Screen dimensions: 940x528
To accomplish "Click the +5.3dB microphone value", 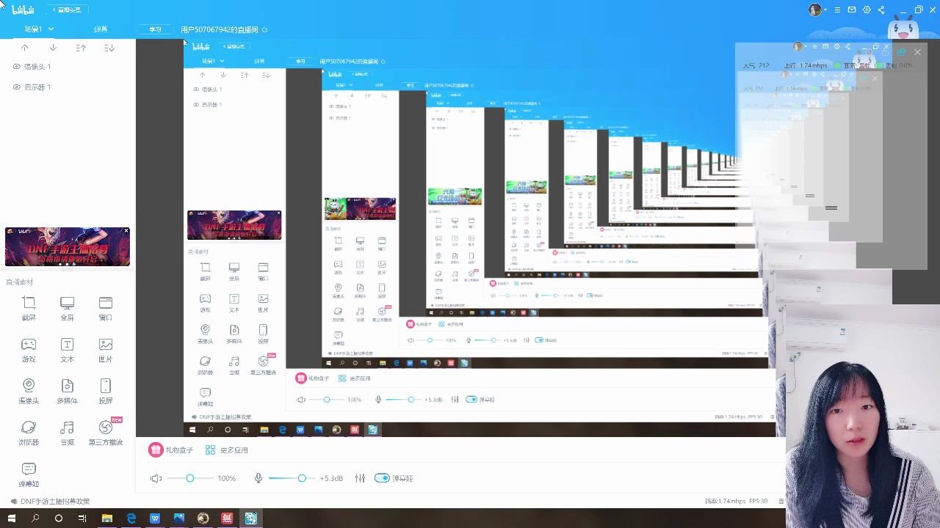I will [x=331, y=478].
